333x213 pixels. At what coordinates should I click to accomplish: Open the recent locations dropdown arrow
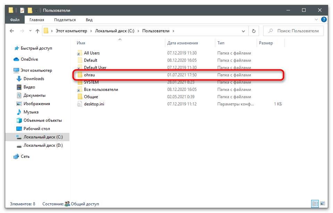coord(30,31)
